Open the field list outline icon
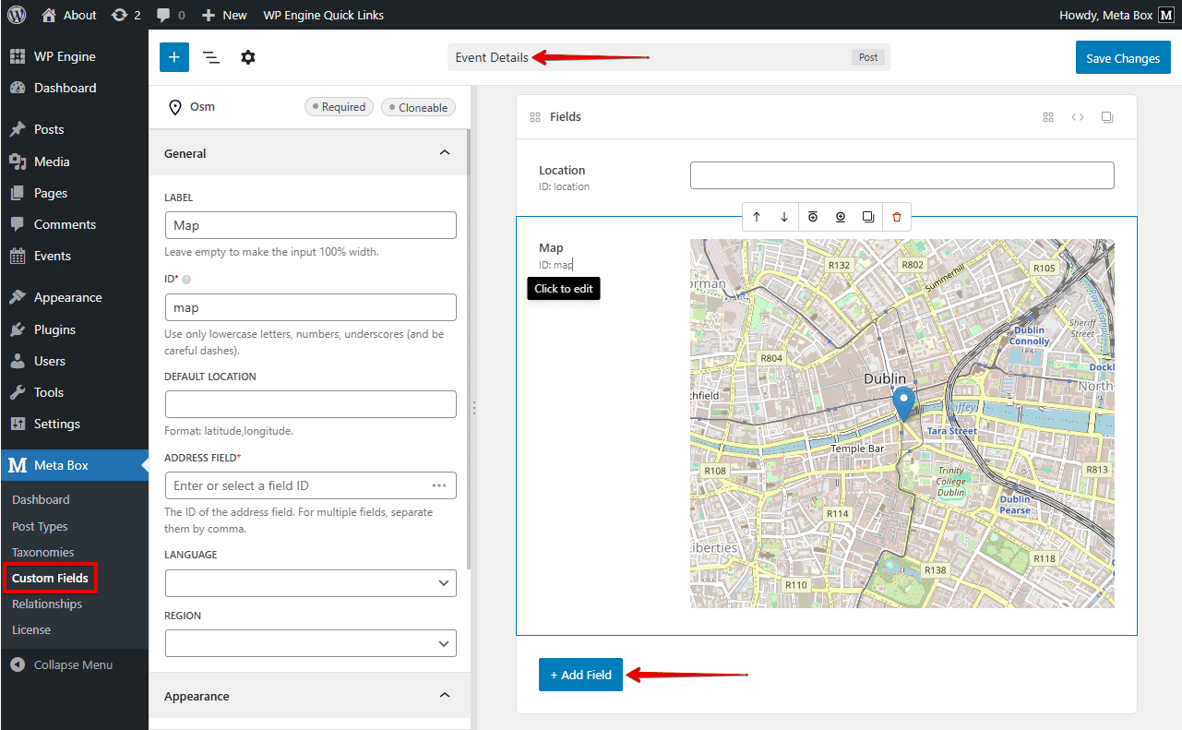This screenshot has width=1182, height=730. point(211,57)
